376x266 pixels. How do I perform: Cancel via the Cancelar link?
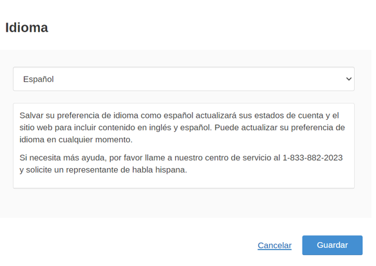tap(274, 245)
